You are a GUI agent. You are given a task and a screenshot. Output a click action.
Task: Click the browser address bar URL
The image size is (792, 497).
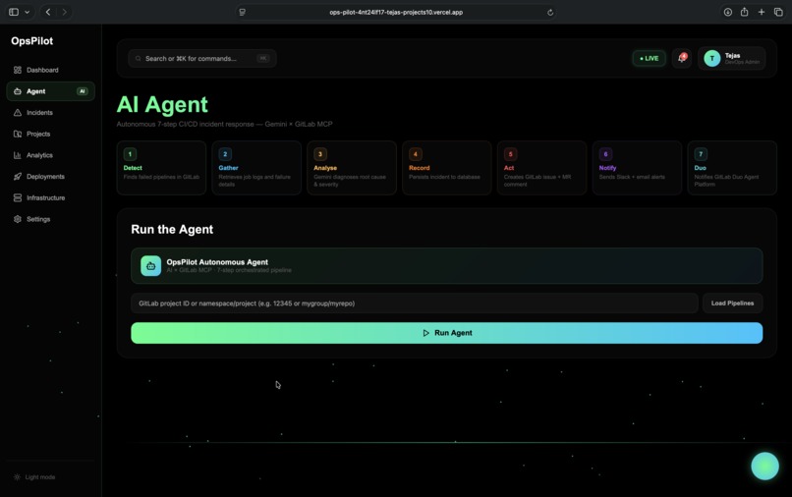coord(396,12)
